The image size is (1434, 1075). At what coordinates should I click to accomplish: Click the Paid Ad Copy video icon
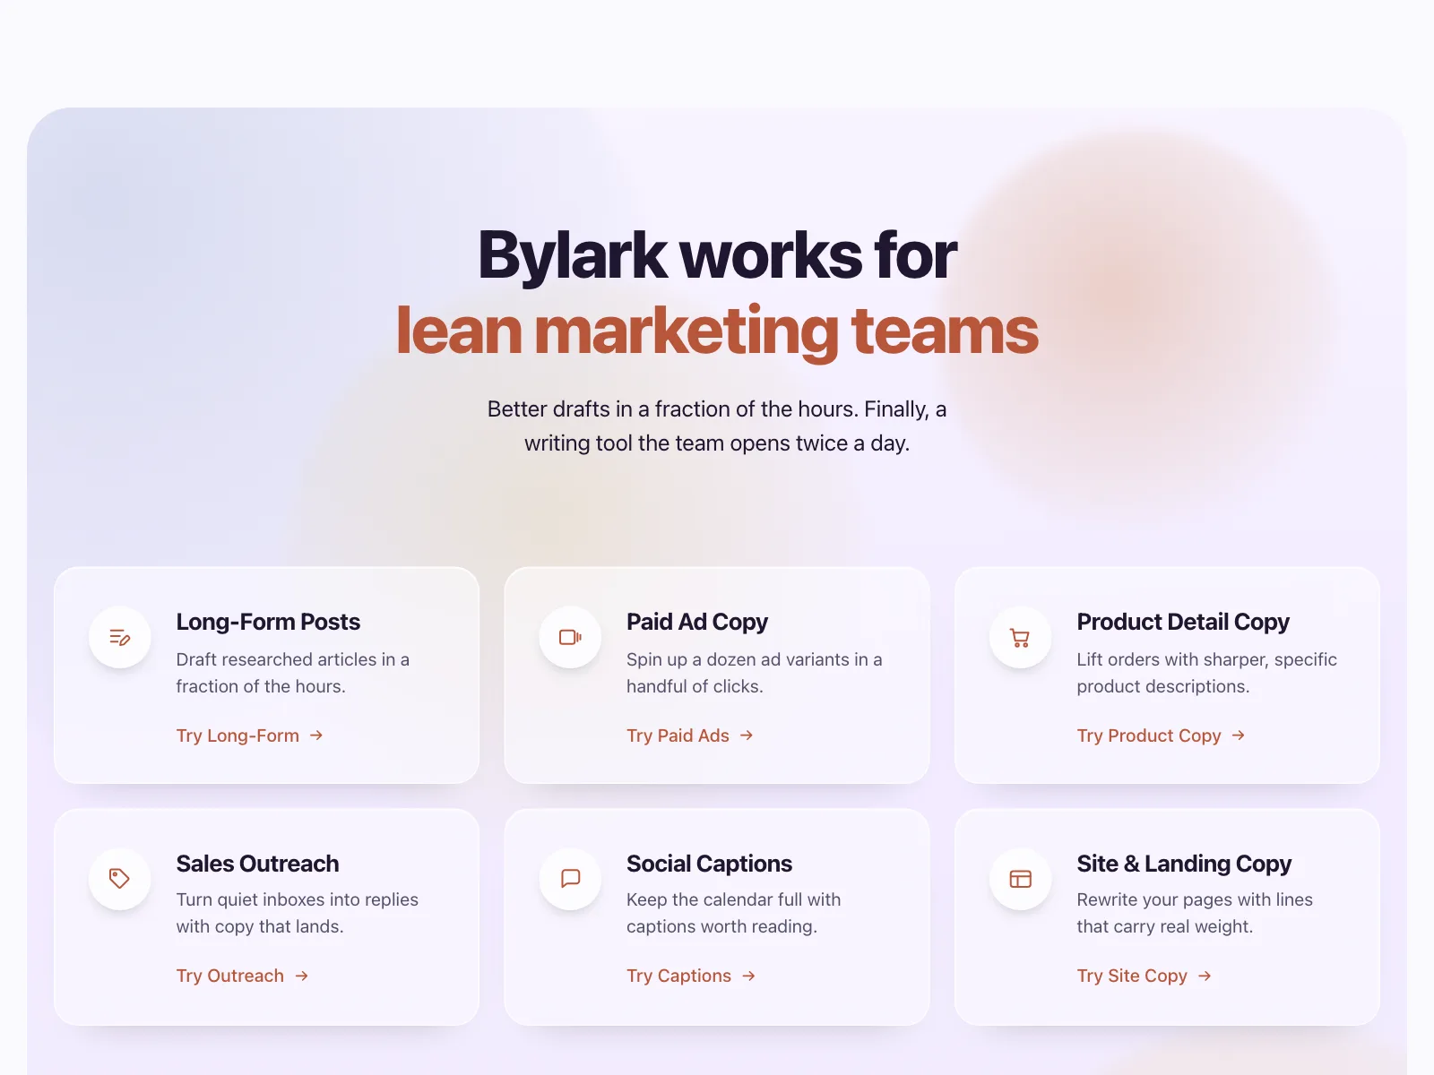(x=570, y=637)
